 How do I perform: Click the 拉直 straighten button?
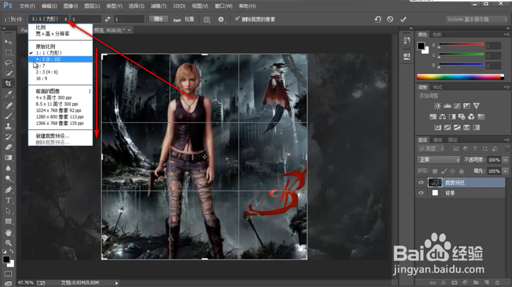(184, 19)
